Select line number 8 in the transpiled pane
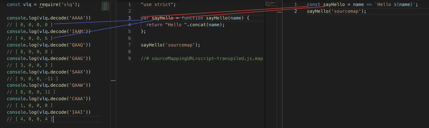 130,52
